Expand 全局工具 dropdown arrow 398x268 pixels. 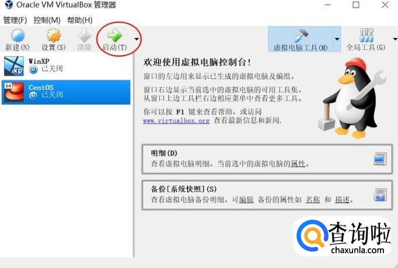(395, 39)
